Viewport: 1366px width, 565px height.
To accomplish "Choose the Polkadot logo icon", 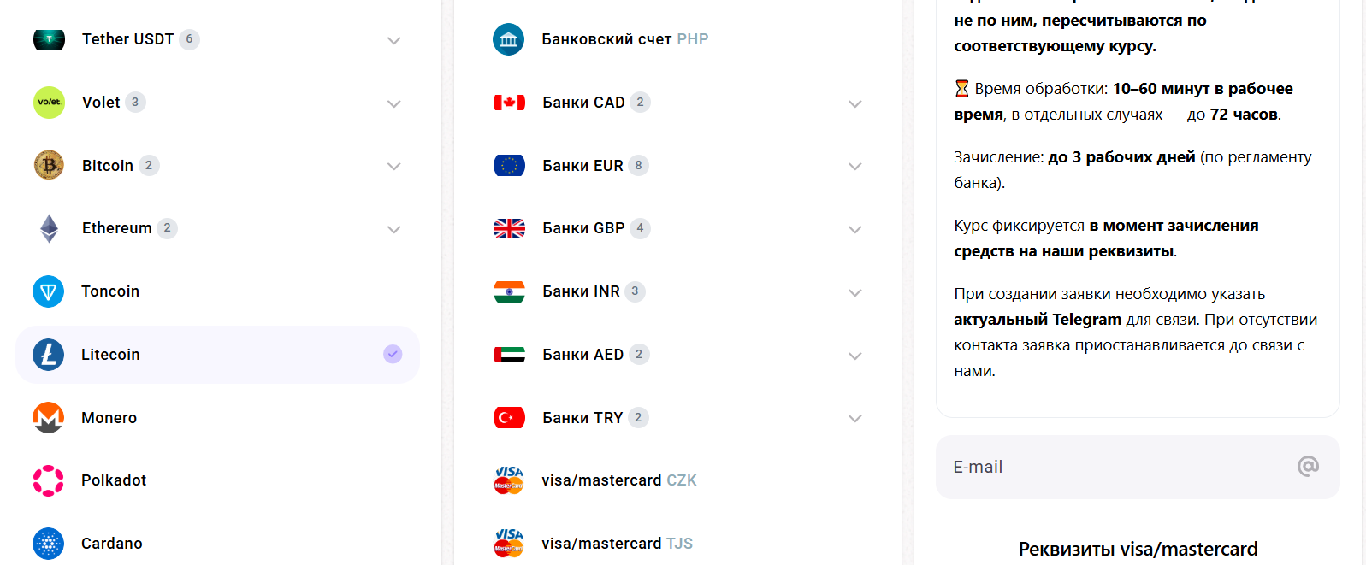I will coord(49,480).
